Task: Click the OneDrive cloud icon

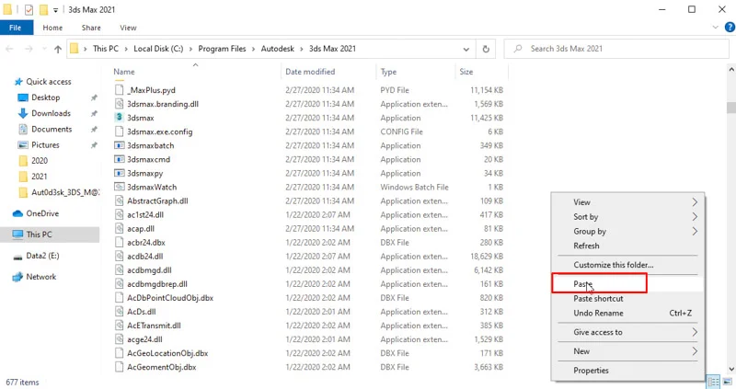Action: click(x=17, y=213)
